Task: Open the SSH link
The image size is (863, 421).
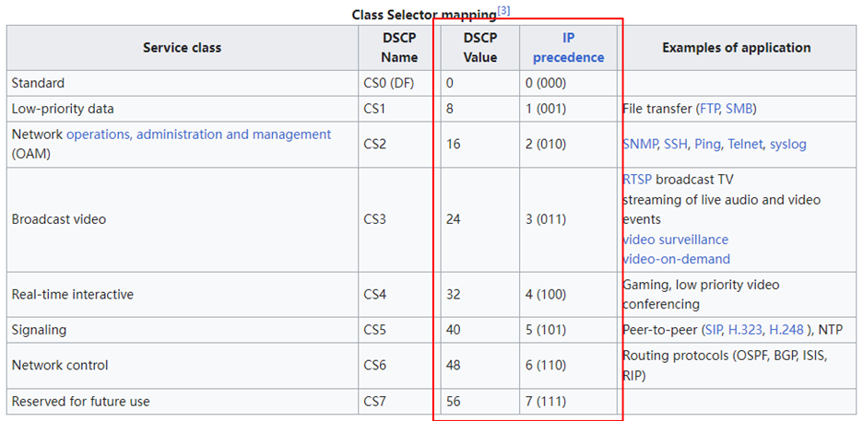Action: point(676,144)
